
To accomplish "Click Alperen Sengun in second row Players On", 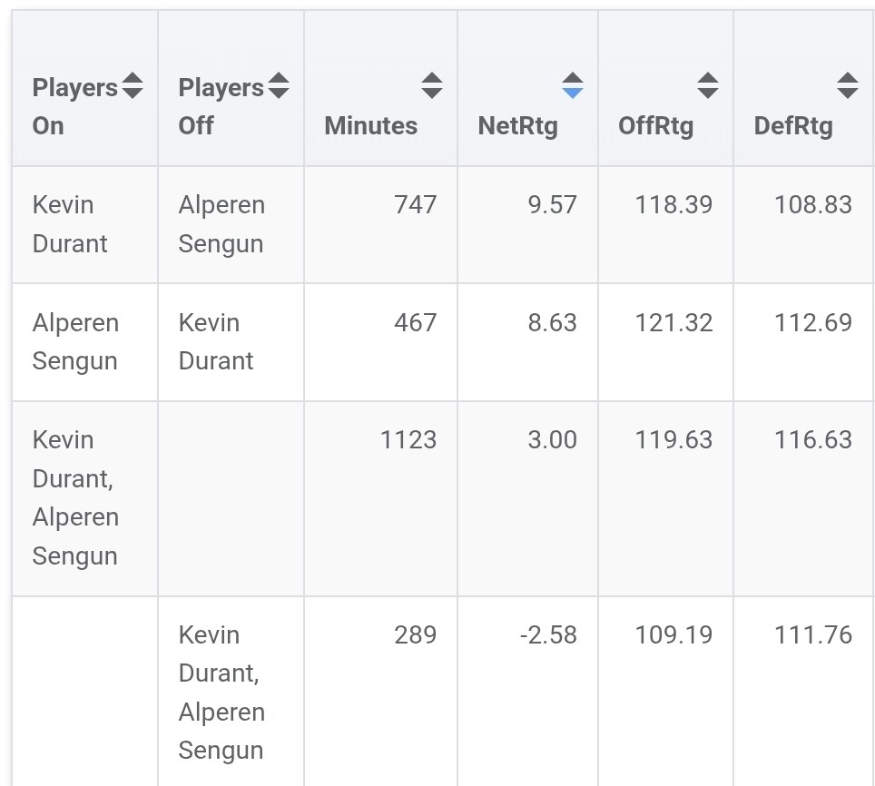I will click(x=75, y=342).
